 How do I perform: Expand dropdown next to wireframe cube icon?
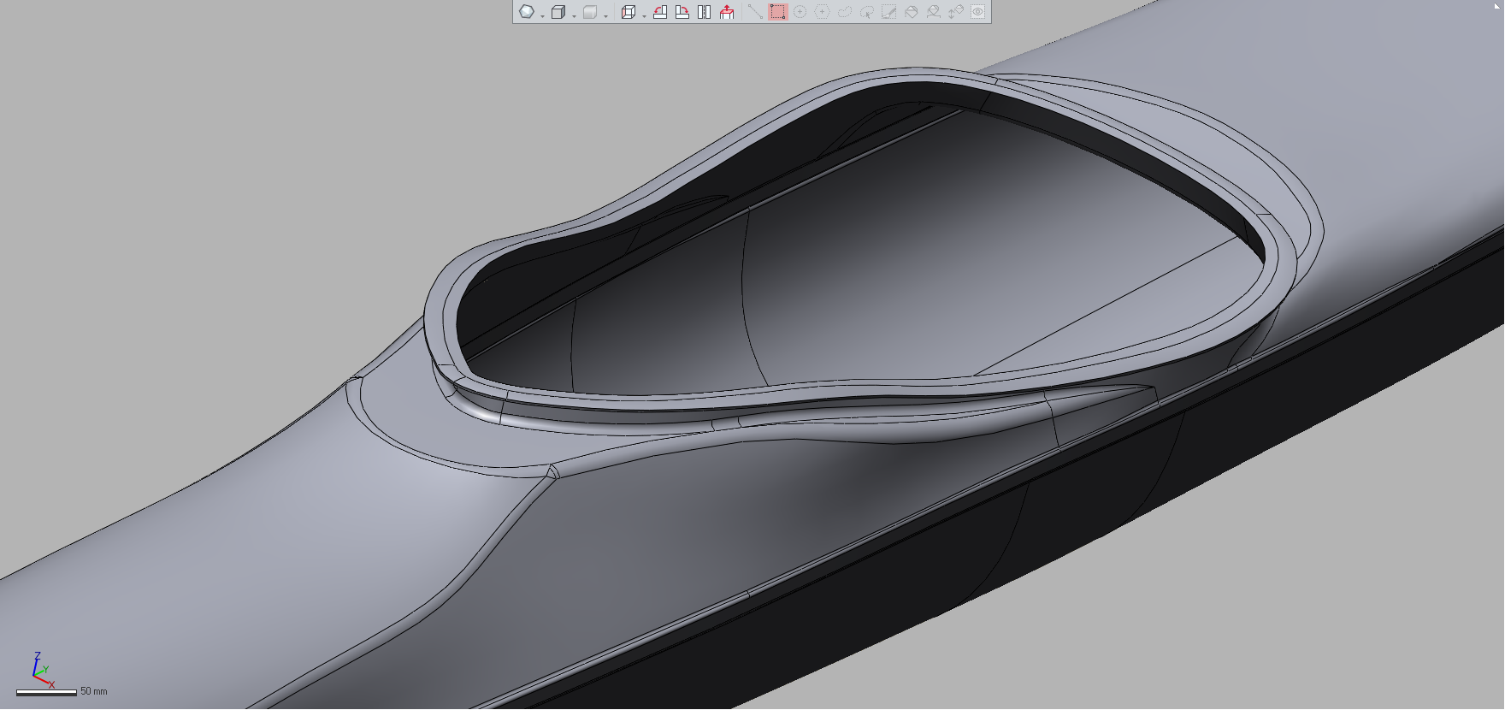tap(574, 15)
